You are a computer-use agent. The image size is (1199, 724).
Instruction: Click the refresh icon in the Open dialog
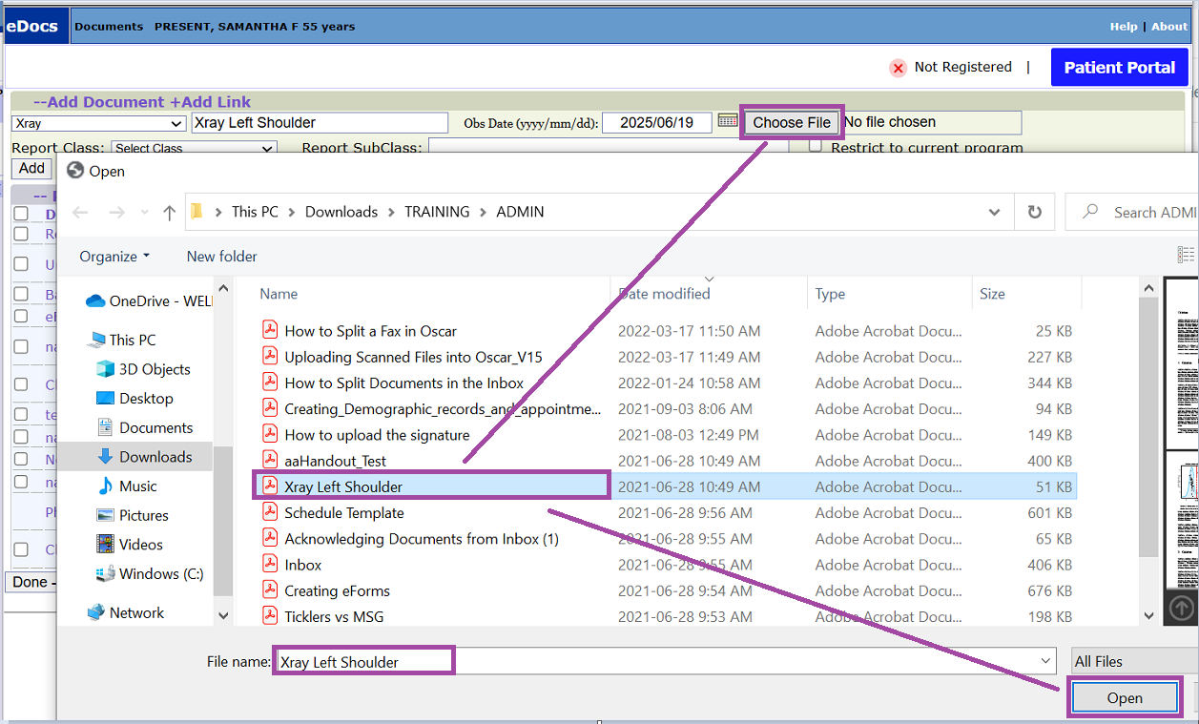[1035, 212]
